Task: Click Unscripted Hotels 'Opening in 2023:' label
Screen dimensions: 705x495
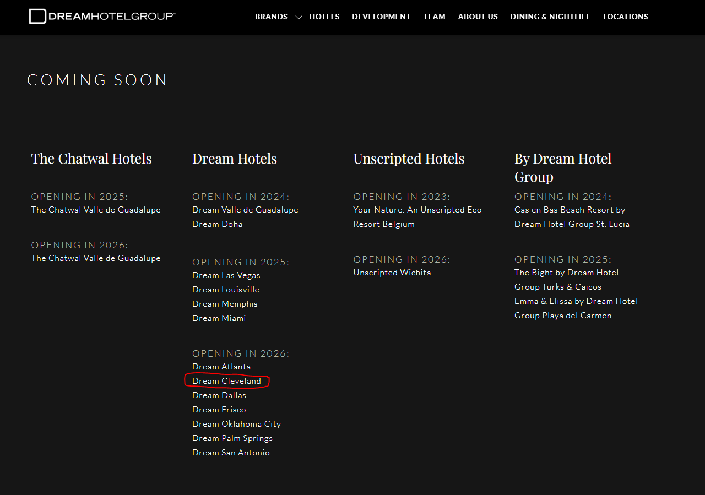Action: [402, 197]
